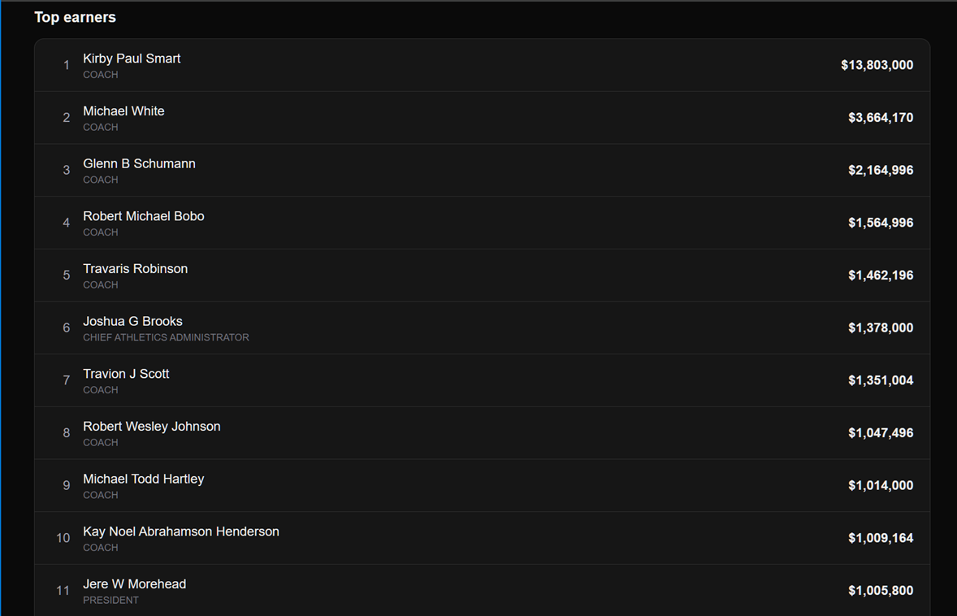Click Glenn B Schumann's name
Viewport: 957px width, 616px height.
click(139, 163)
